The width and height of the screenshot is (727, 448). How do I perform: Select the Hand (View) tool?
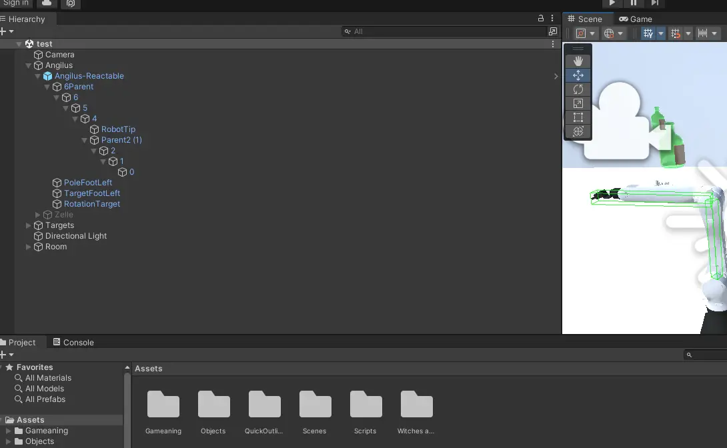click(x=578, y=61)
